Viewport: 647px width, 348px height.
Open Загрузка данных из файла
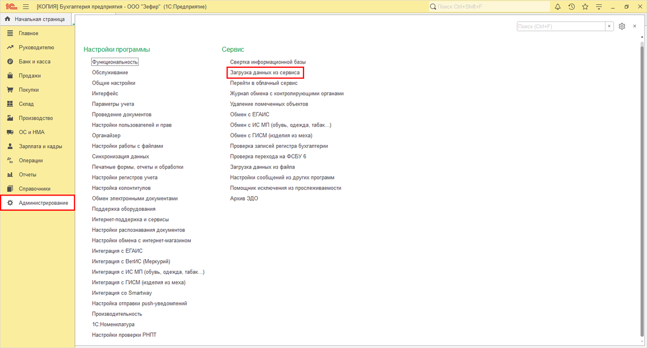262,167
